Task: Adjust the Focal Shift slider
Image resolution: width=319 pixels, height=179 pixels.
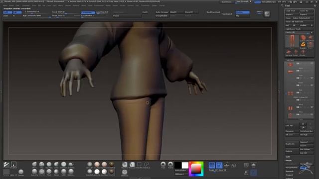Action: 65,12
